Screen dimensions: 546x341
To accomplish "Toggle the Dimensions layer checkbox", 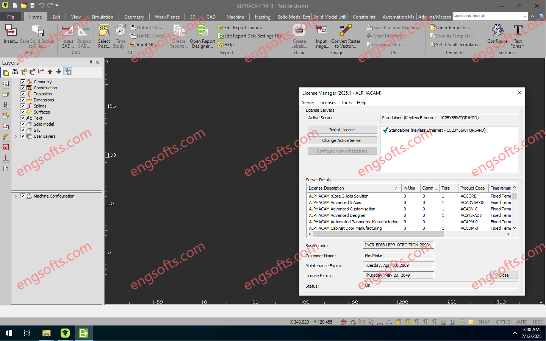I will (x=23, y=100).
